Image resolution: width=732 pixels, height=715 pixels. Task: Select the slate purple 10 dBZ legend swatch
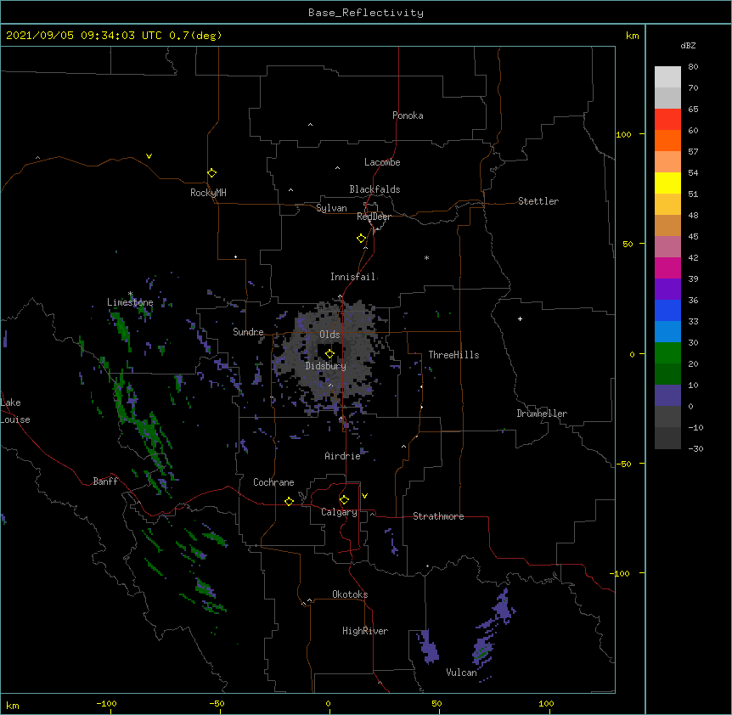[x=667, y=396]
